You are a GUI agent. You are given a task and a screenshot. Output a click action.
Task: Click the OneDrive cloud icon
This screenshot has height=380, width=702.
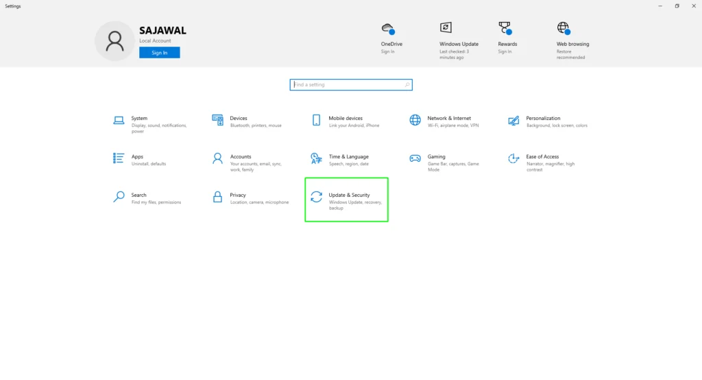tap(389, 29)
